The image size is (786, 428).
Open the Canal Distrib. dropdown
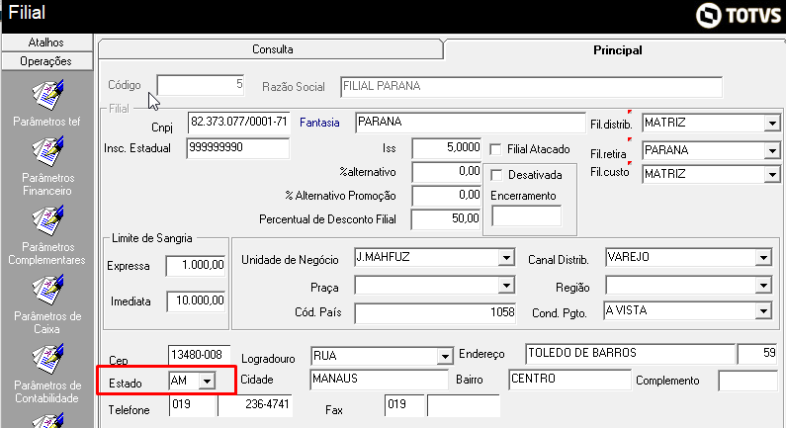763,258
